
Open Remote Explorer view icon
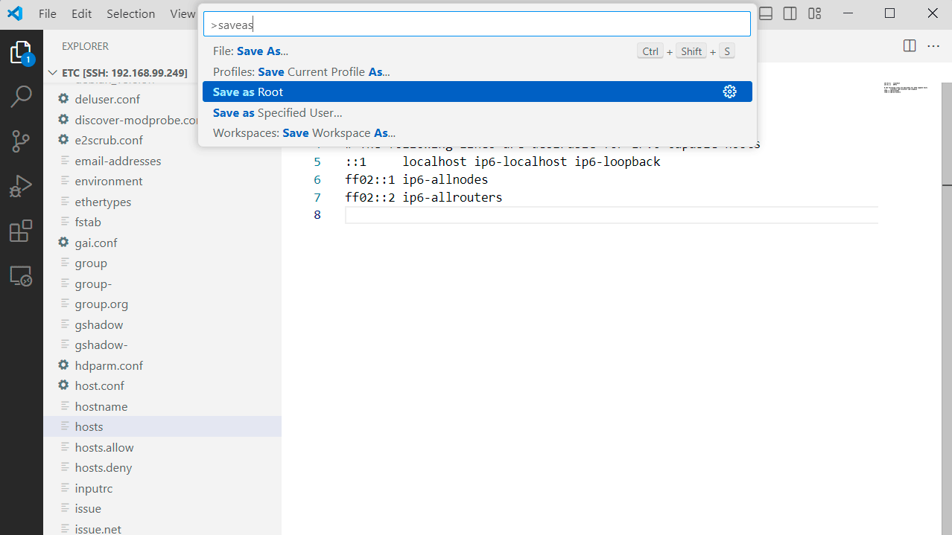[x=21, y=276]
